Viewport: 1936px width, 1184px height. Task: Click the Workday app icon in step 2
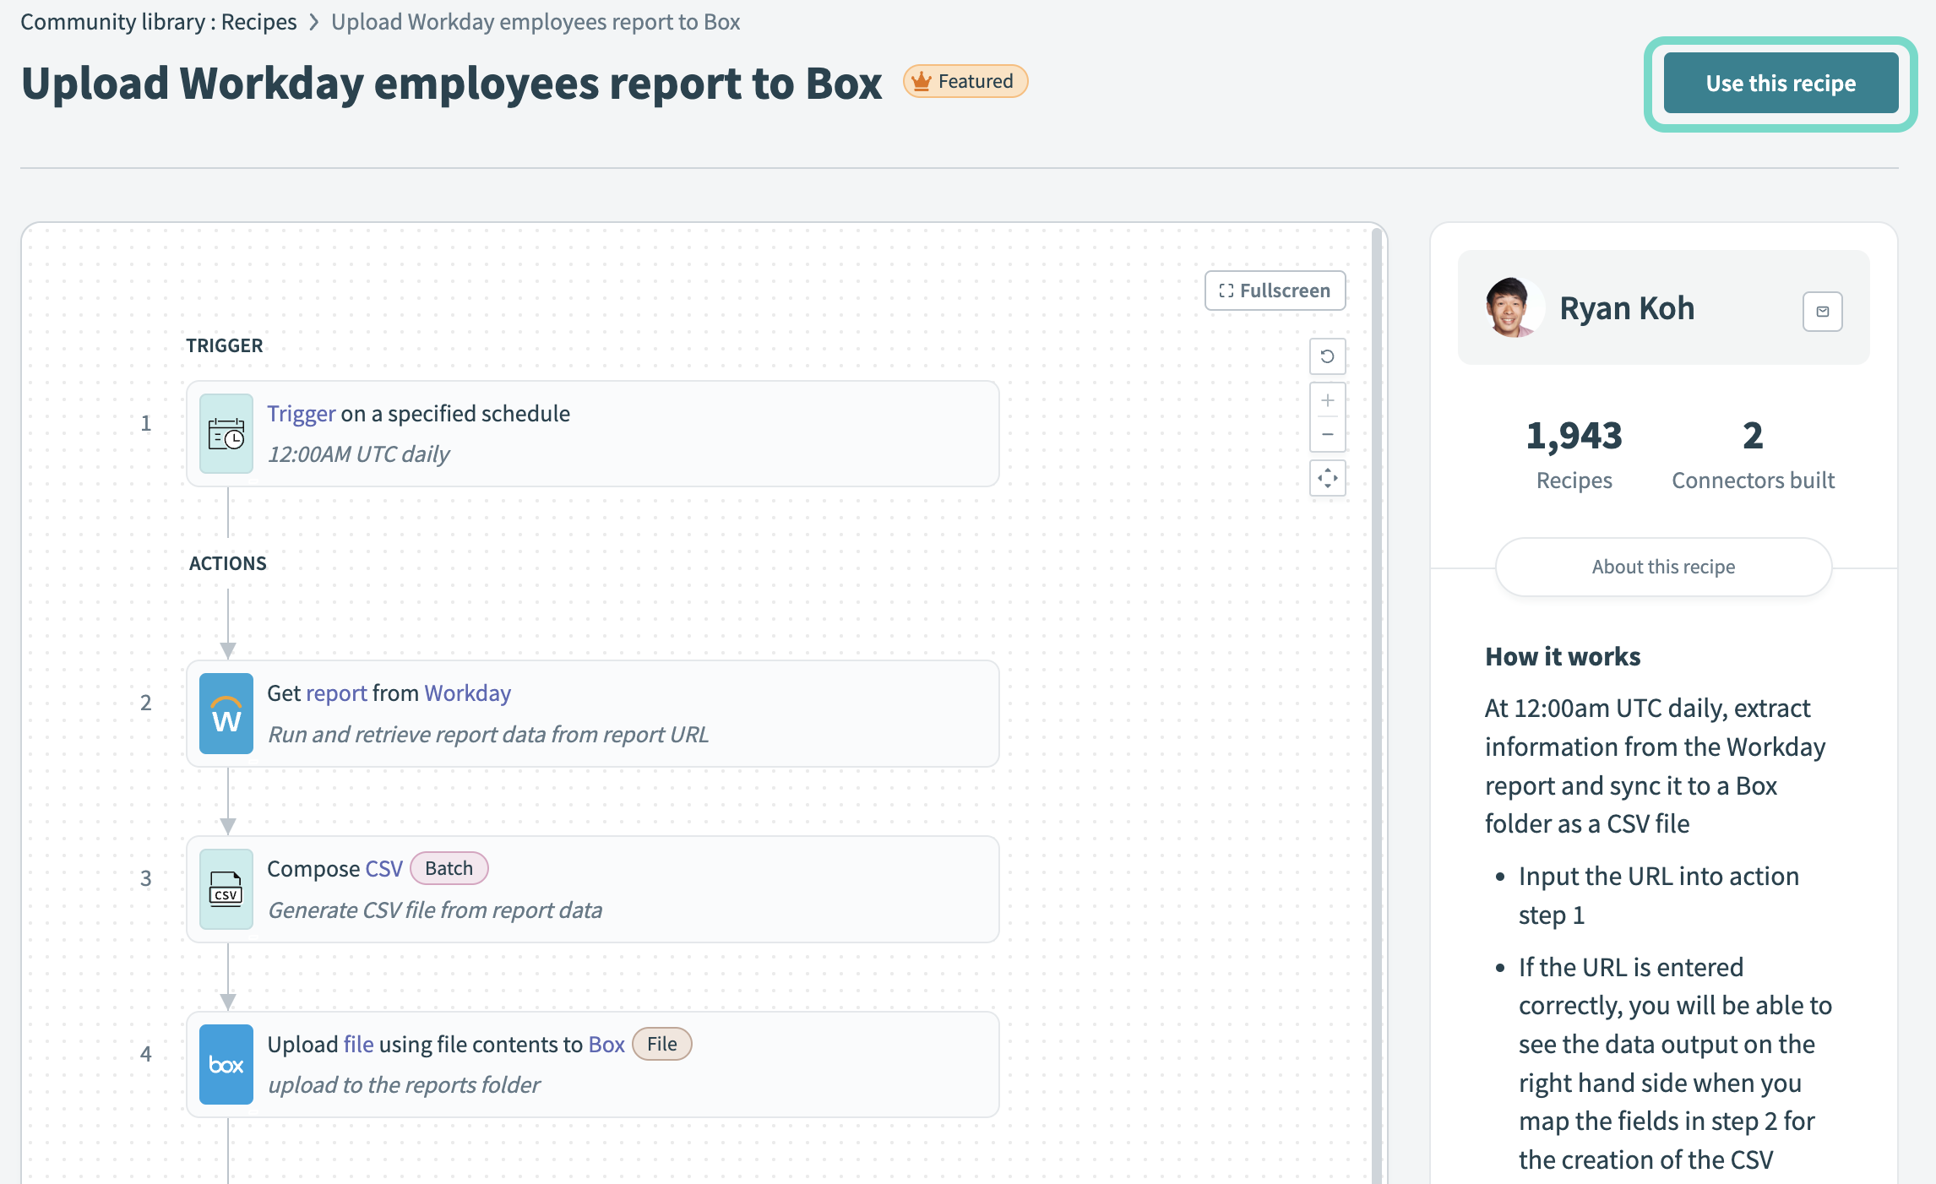click(226, 714)
